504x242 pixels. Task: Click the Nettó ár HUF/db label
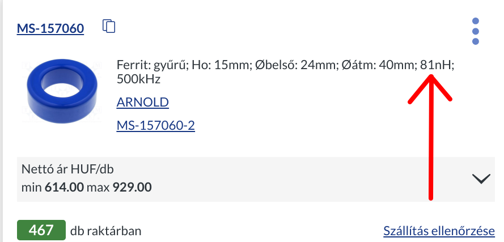click(x=71, y=169)
